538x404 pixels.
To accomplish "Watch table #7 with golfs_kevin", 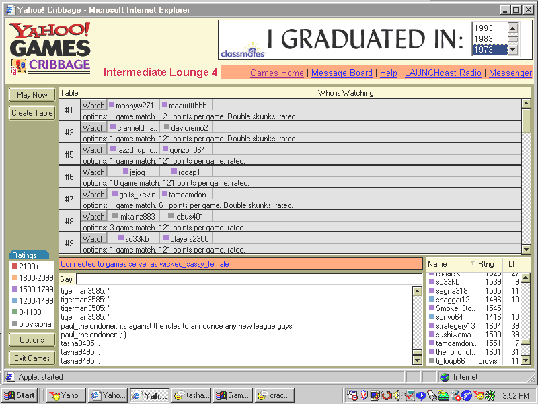I will point(93,194).
